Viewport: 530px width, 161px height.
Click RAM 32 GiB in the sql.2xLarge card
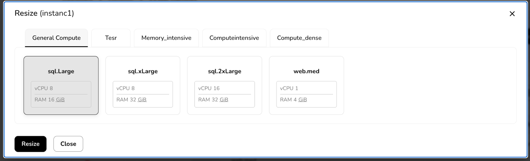pos(213,99)
